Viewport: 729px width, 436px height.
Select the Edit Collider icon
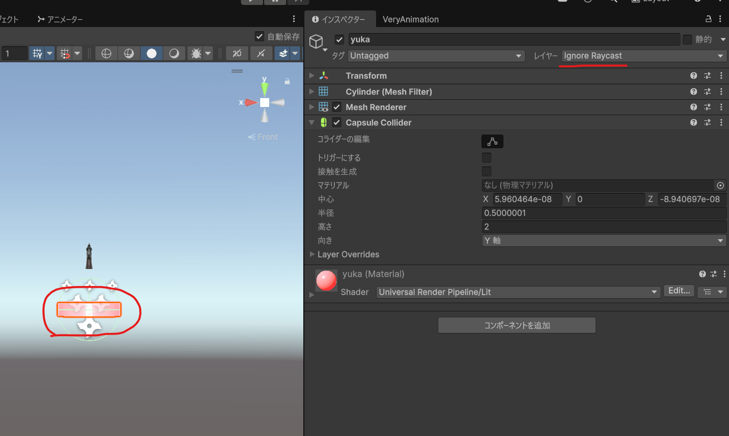coord(492,141)
